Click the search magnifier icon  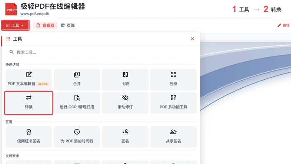12,52
